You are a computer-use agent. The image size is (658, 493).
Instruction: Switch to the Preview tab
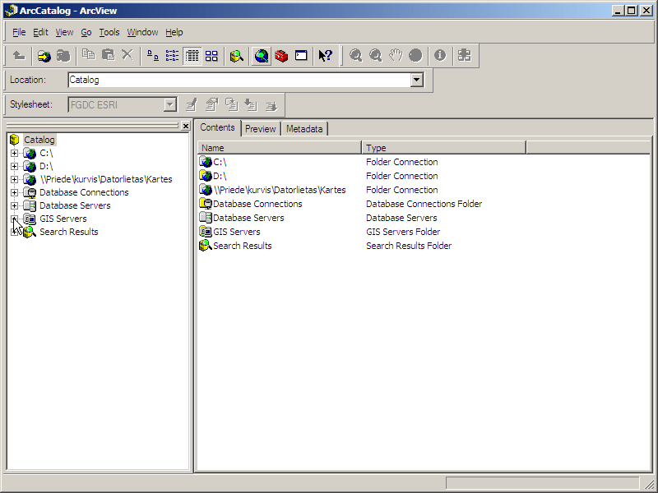coord(260,129)
